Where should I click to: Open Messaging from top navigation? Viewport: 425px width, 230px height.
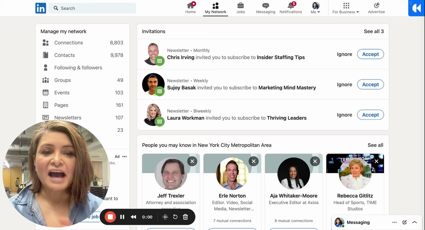coord(266,8)
